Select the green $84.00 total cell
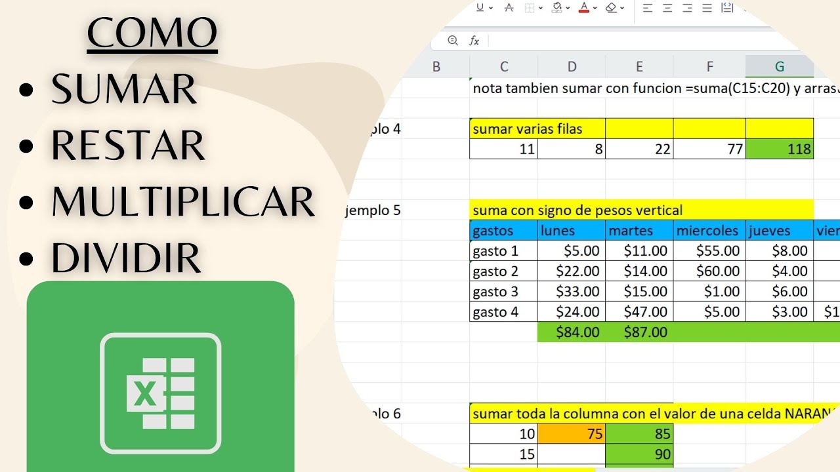This screenshot has width=840, height=472. point(572,332)
